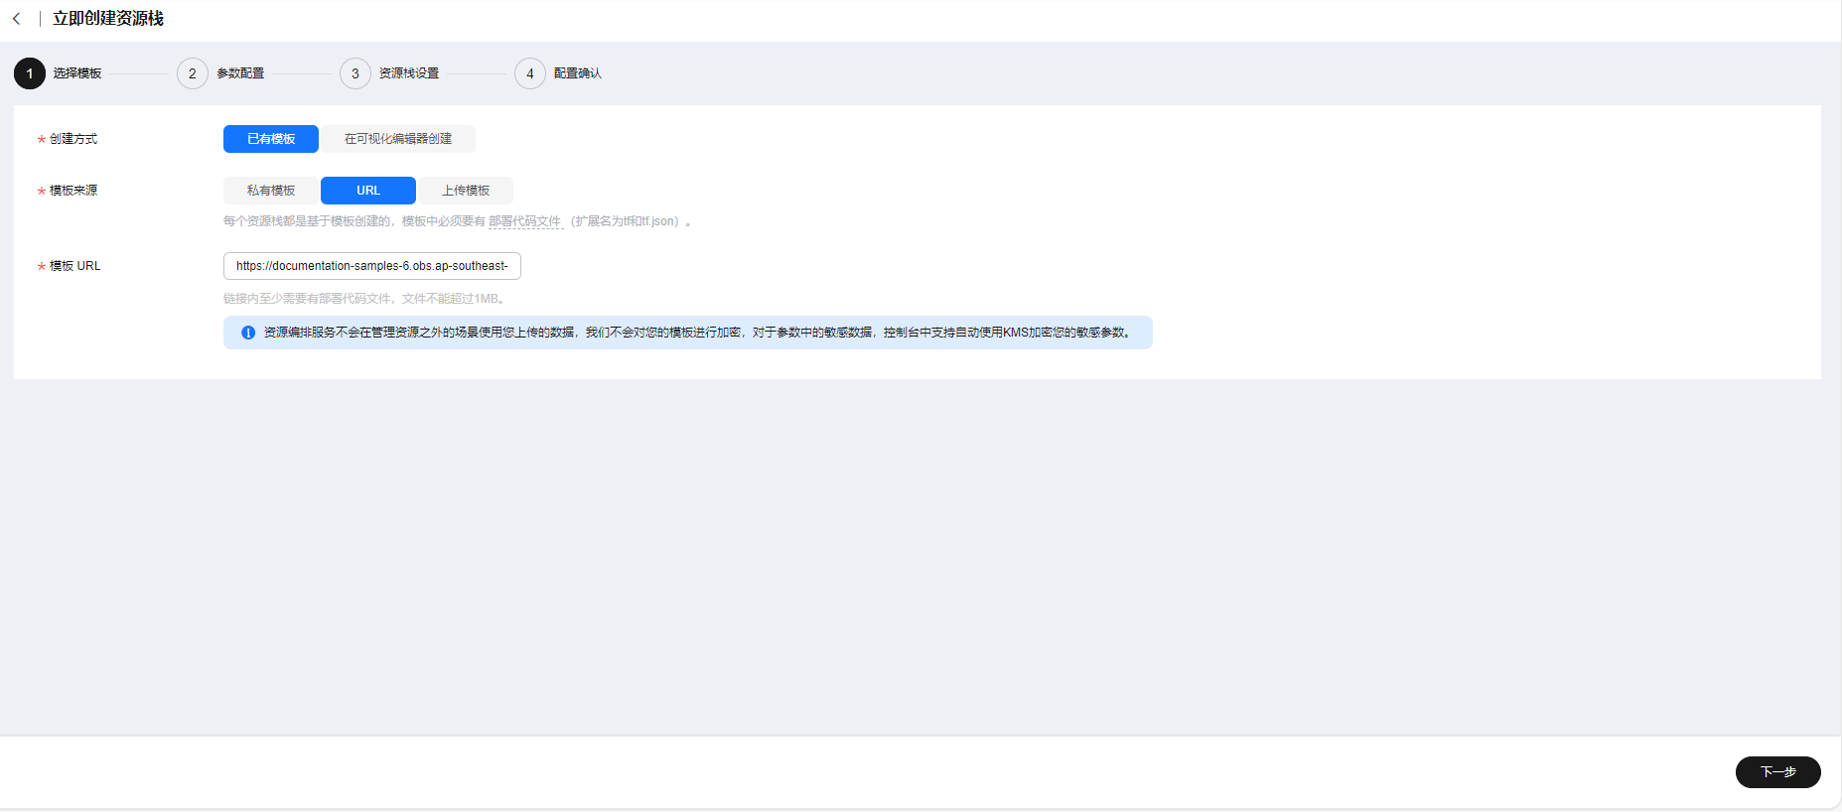Open the 资源栈设置 step label
1842x812 pixels.
point(409,73)
